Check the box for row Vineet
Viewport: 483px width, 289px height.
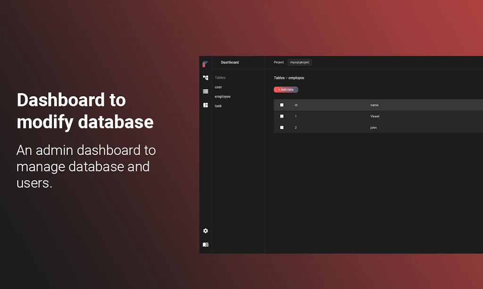282,116
